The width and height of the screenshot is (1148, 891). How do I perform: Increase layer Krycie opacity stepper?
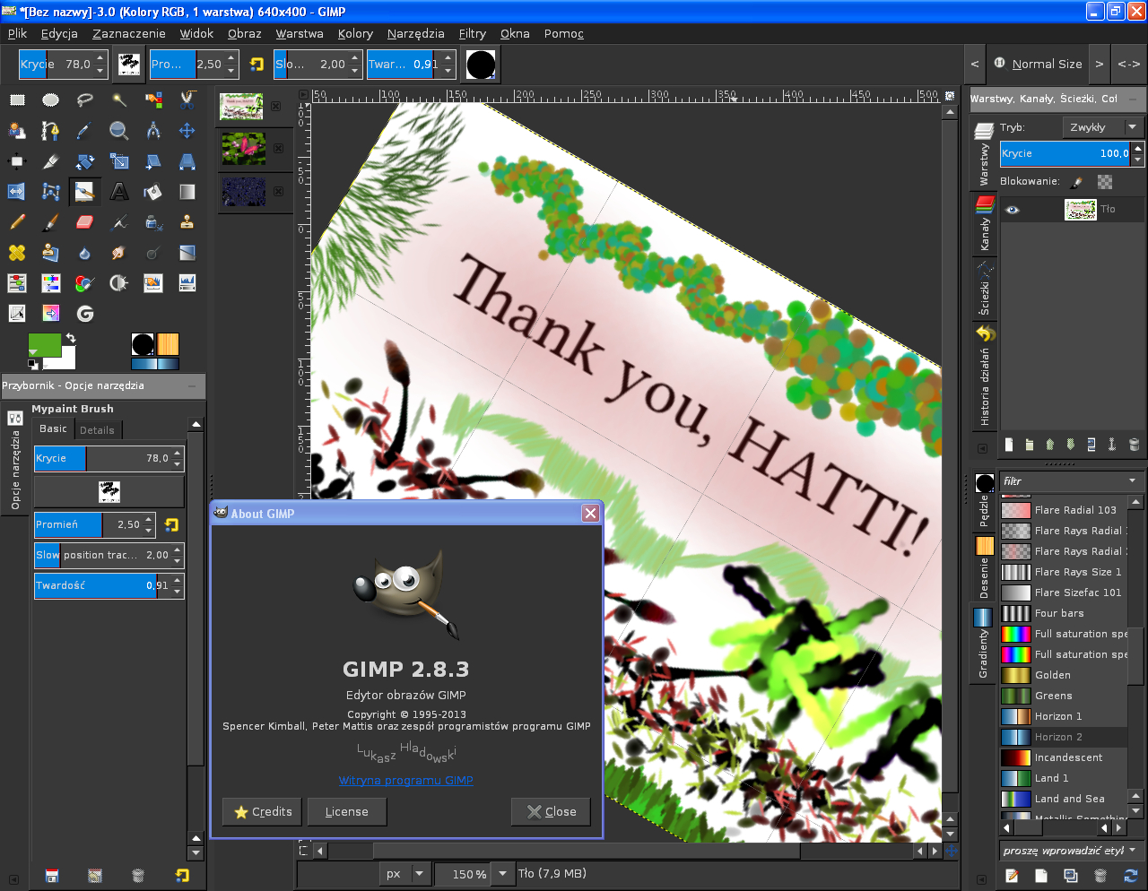point(1137,149)
